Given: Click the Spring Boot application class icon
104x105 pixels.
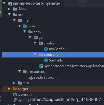Looking at the screenshot, I should pyautogui.click(x=41, y=66).
